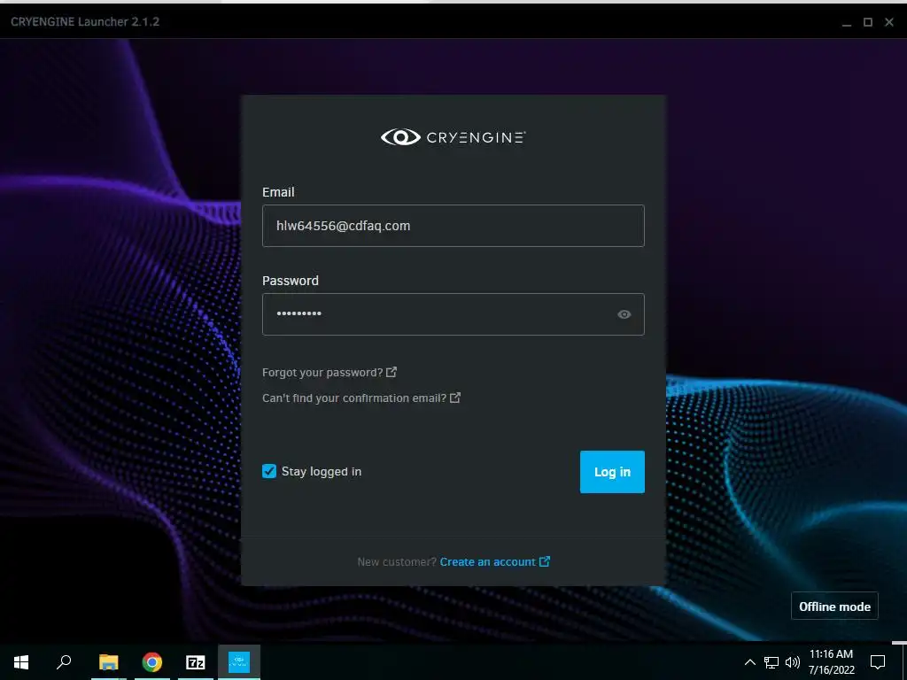Open the network status tray icon
This screenshot has height=680, width=907.
771,662
